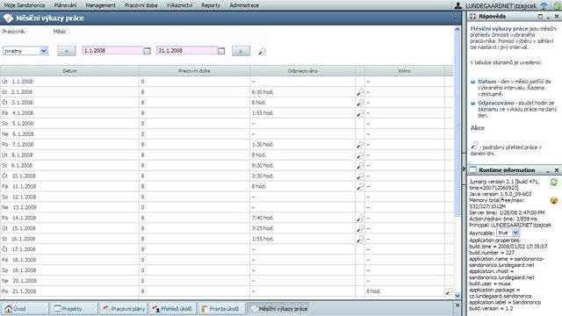Maximize the Nápověda panel
The height and width of the screenshot is (316, 562).
[x=540, y=17]
